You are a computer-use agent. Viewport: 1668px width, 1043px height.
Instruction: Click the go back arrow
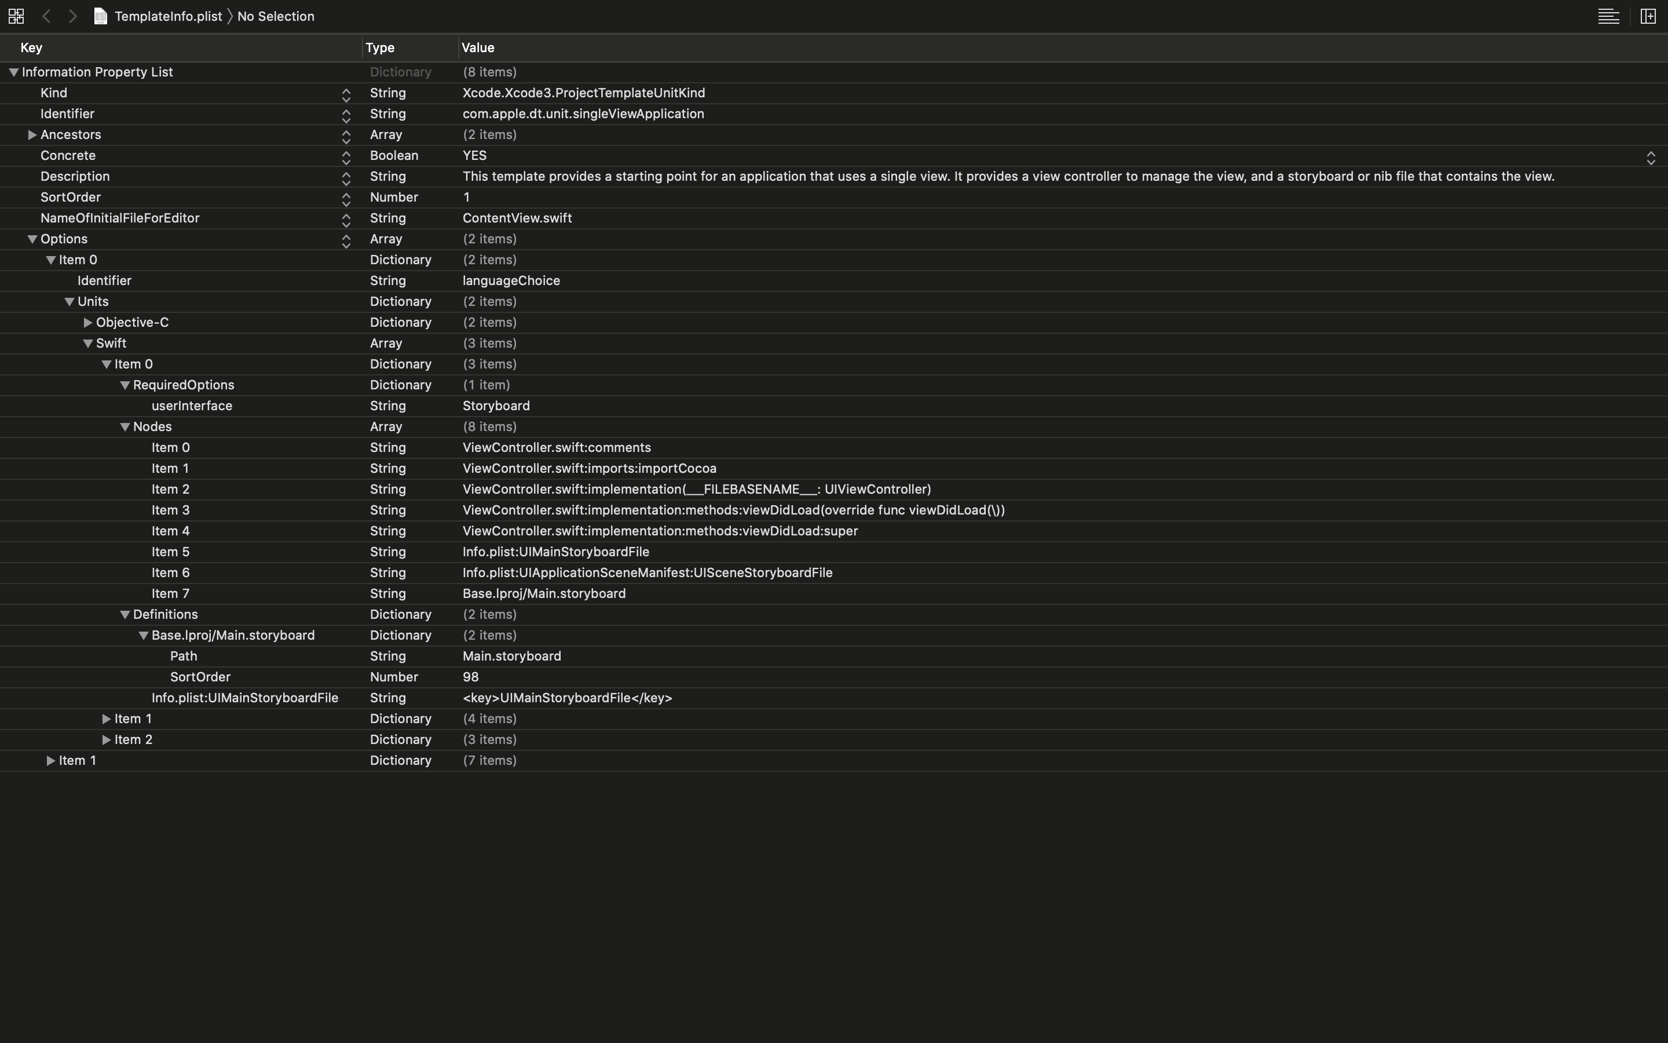point(46,16)
